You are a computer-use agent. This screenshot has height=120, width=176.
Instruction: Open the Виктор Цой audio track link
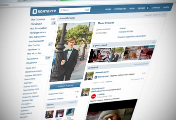pyautogui.click(x=103, y=77)
